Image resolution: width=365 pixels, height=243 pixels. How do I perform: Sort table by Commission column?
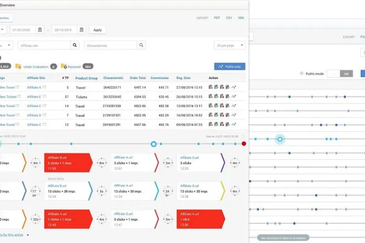(160, 78)
